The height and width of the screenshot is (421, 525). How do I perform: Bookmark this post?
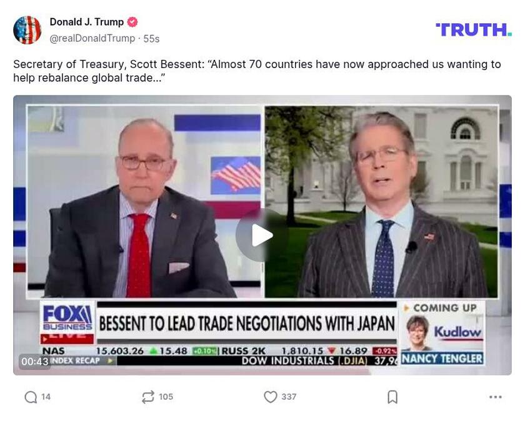tap(392, 397)
